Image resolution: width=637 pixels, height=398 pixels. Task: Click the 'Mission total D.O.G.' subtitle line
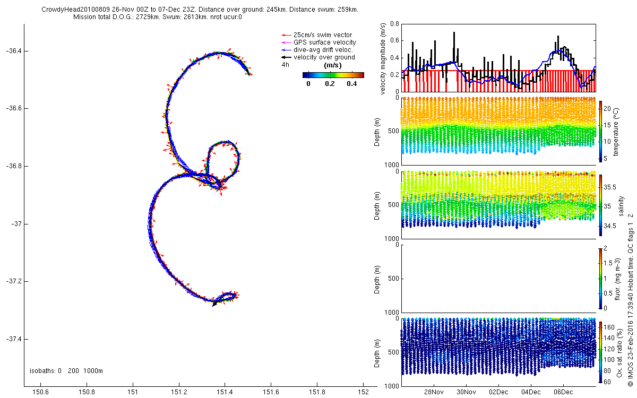tap(158, 17)
